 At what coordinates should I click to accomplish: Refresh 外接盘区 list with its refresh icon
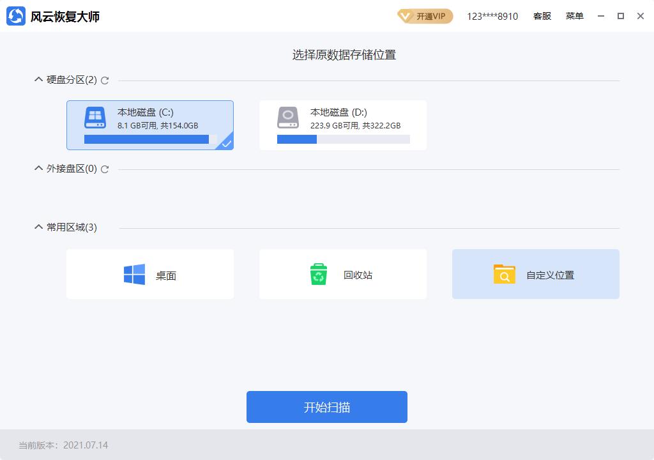105,169
